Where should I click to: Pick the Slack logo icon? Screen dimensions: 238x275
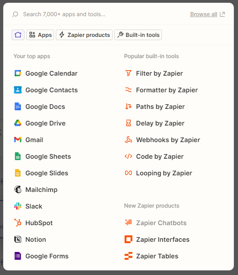tap(18, 206)
